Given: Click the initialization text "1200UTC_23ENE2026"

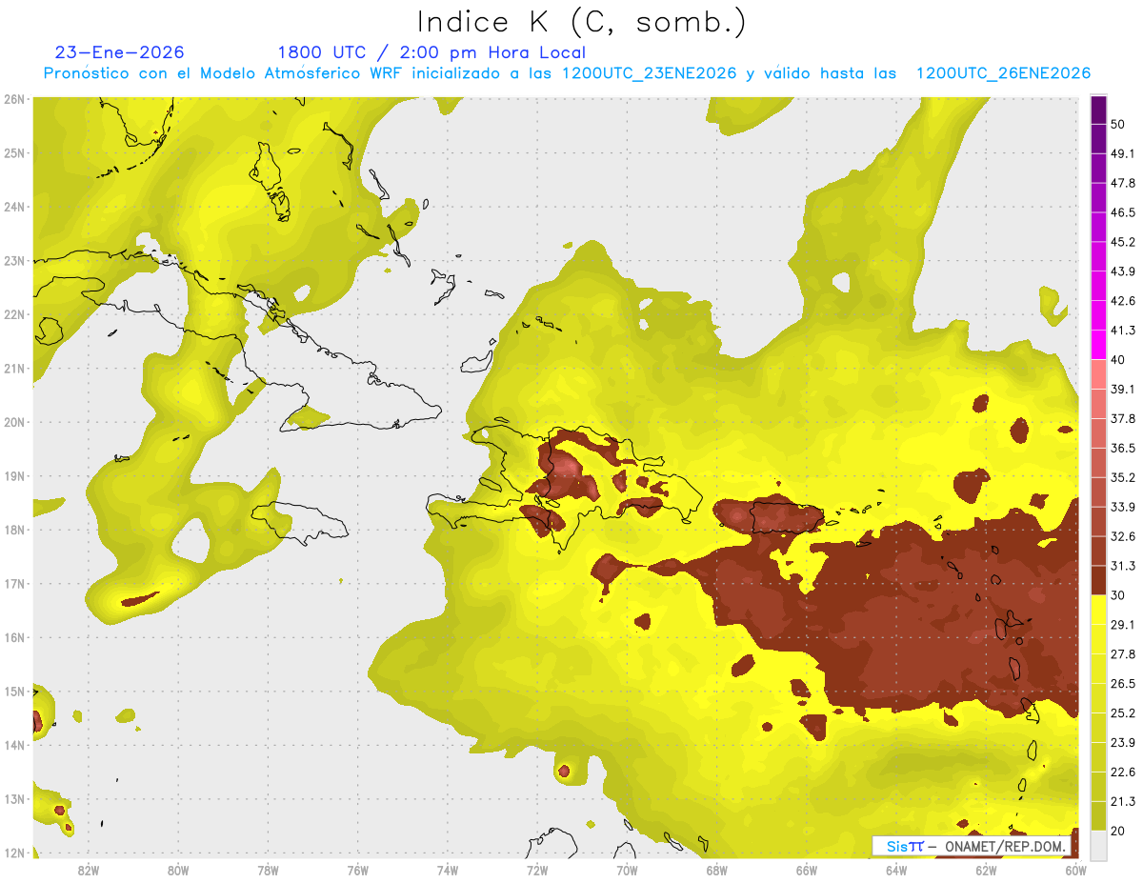Looking at the screenshot, I should pos(649,73).
